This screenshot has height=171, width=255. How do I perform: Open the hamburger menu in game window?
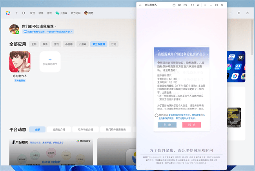205,5
